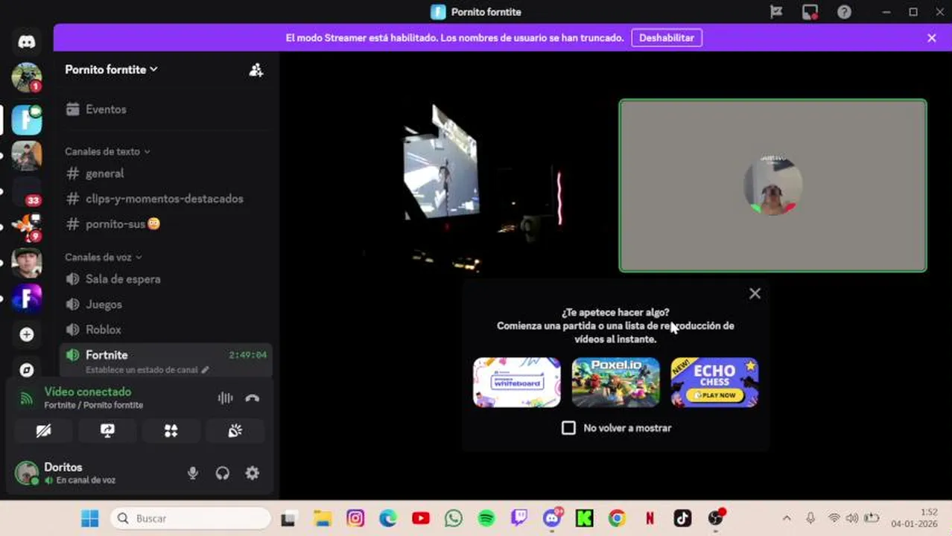
Task: Open WhatsApp from the taskbar
Action: [x=454, y=518]
